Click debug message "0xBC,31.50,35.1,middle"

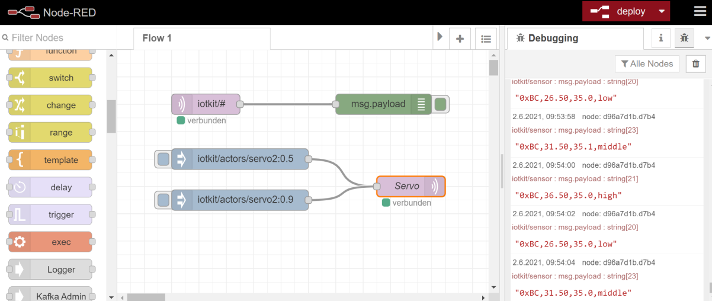(x=573, y=146)
